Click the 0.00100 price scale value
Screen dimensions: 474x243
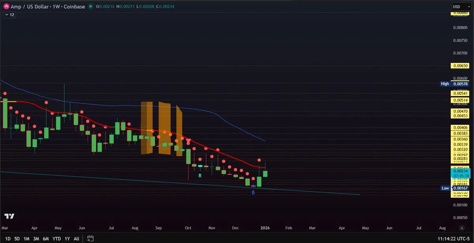coord(460,205)
